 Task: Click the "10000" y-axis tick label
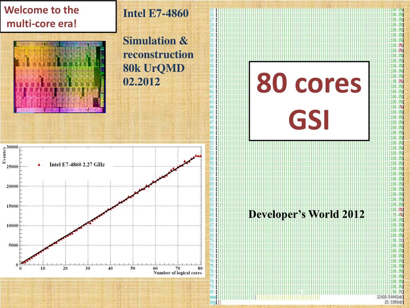[12, 225]
